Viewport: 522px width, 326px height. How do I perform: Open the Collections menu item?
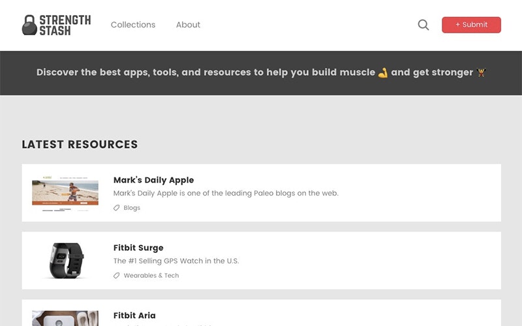[133, 25]
